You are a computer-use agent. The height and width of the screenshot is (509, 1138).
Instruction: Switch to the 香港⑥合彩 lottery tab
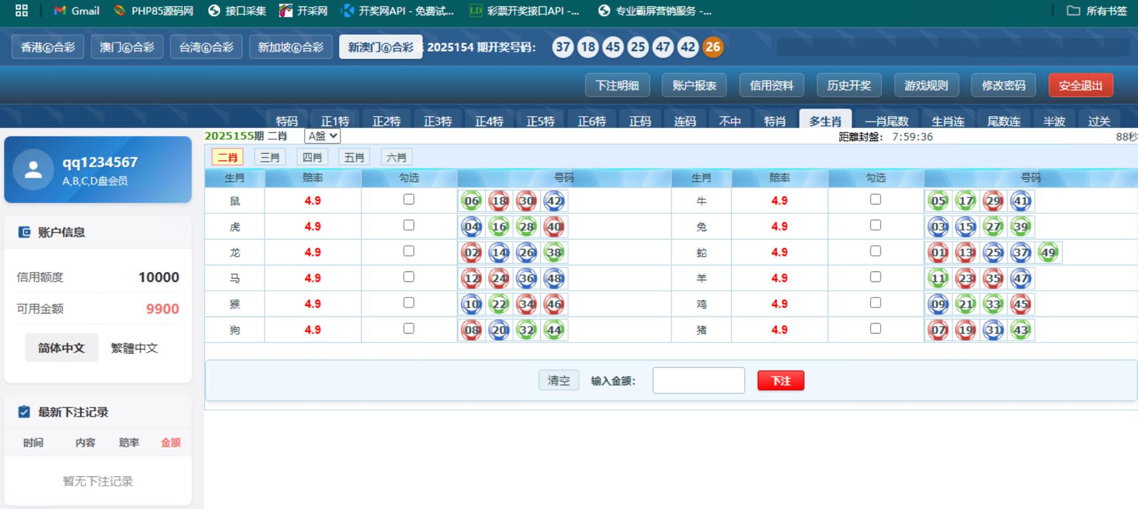48,47
